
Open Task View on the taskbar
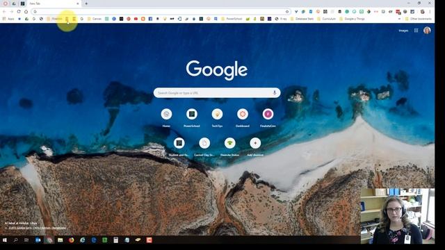click(26, 240)
